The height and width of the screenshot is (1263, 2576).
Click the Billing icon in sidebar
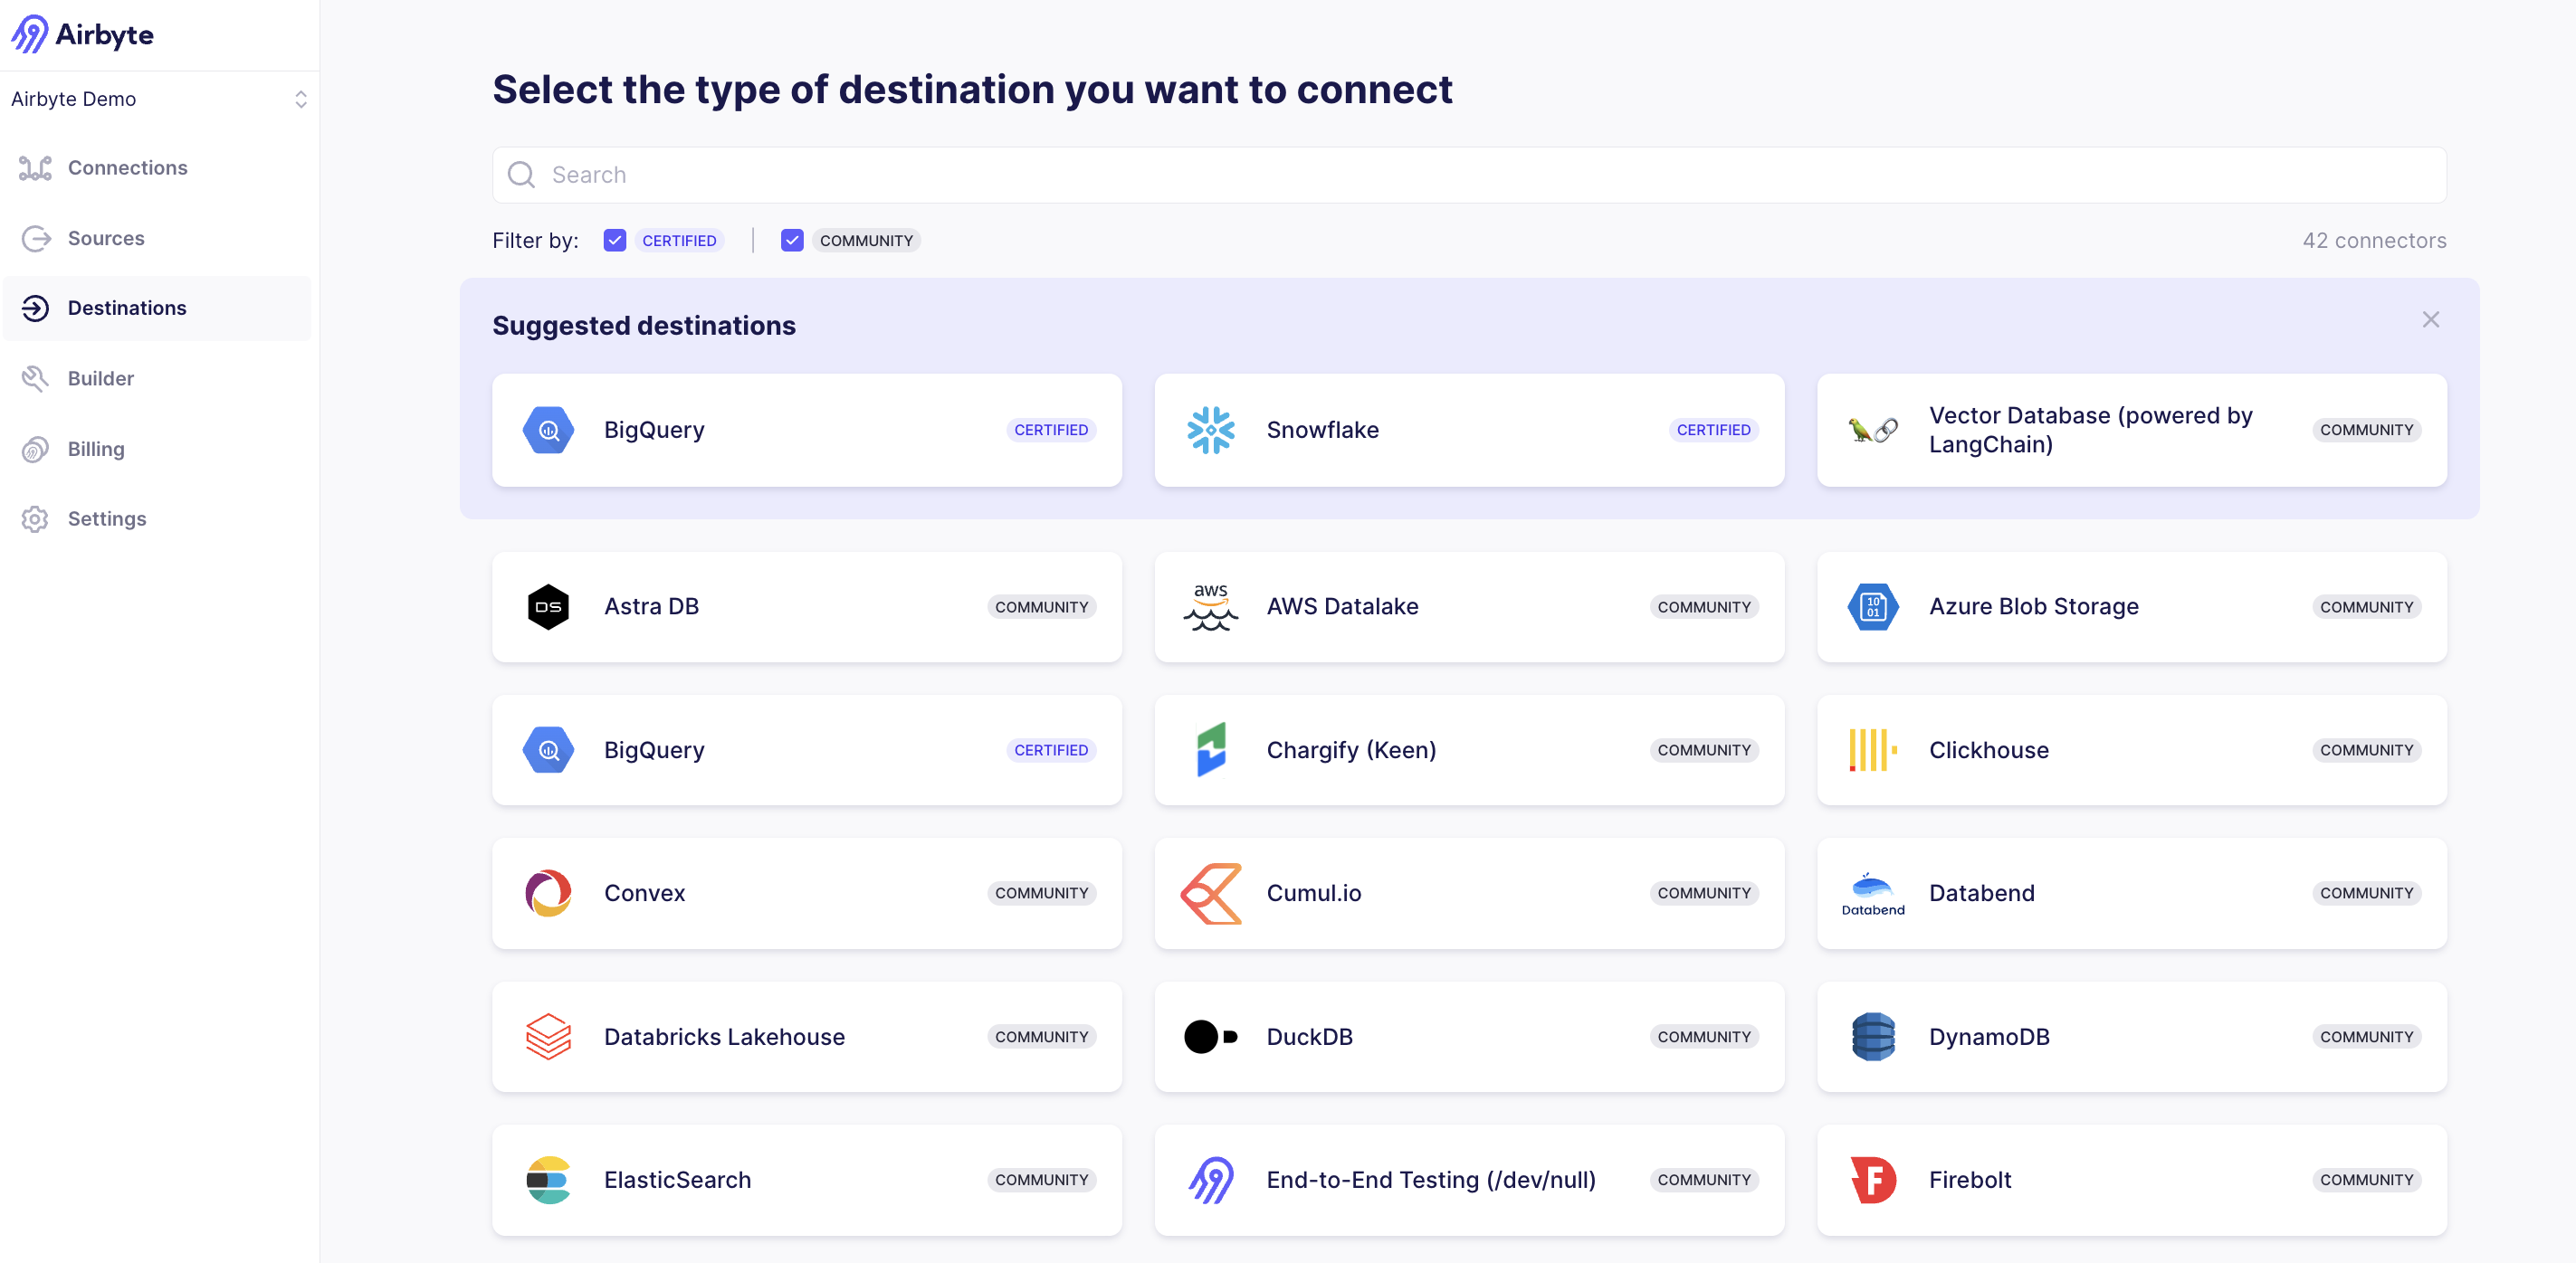coord(36,449)
